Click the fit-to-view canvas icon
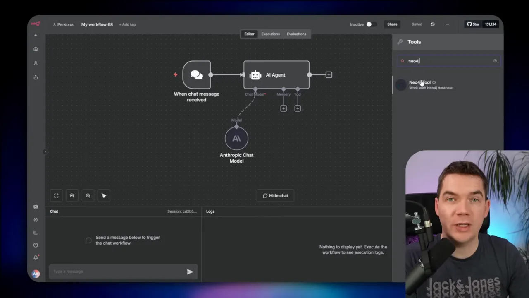The height and width of the screenshot is (298, 529). (56, 195)
